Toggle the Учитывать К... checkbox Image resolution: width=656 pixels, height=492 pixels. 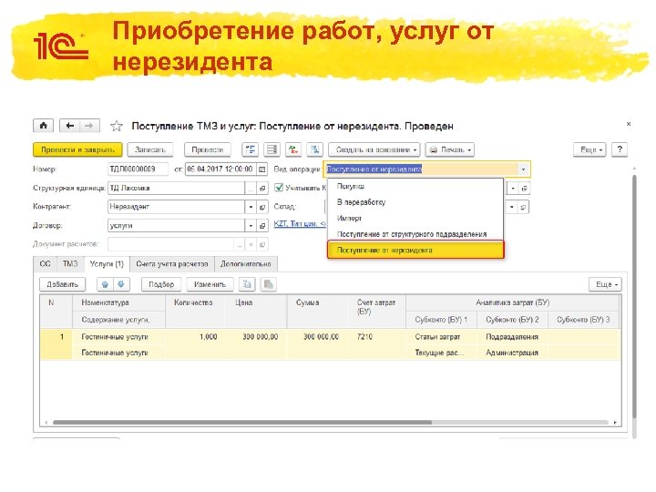pyautogui.click(x=279, y=188)
